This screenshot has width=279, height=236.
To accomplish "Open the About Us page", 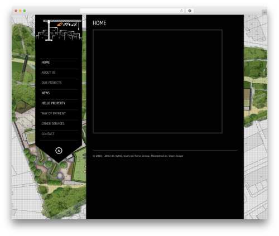I will click(x=49, y=73).
